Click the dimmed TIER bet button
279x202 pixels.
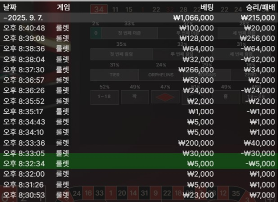(x=114, y=75)
